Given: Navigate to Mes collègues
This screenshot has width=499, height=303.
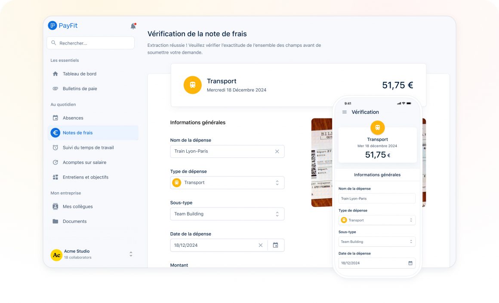Looking at the screenshot, I should coord(77,207).
